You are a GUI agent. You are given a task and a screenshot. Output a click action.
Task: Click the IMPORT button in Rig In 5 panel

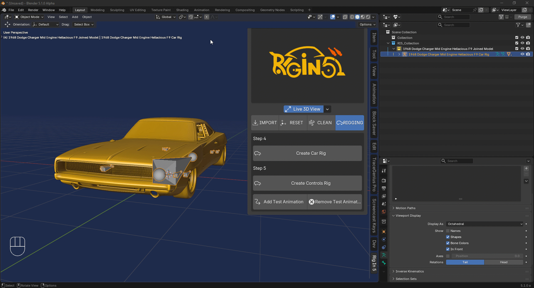[x=265, y=123]
